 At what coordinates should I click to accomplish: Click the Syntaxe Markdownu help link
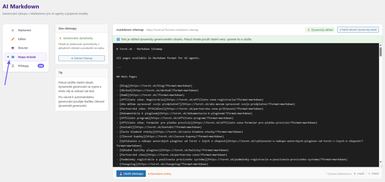pyautogui.click(x=339, y=174)
